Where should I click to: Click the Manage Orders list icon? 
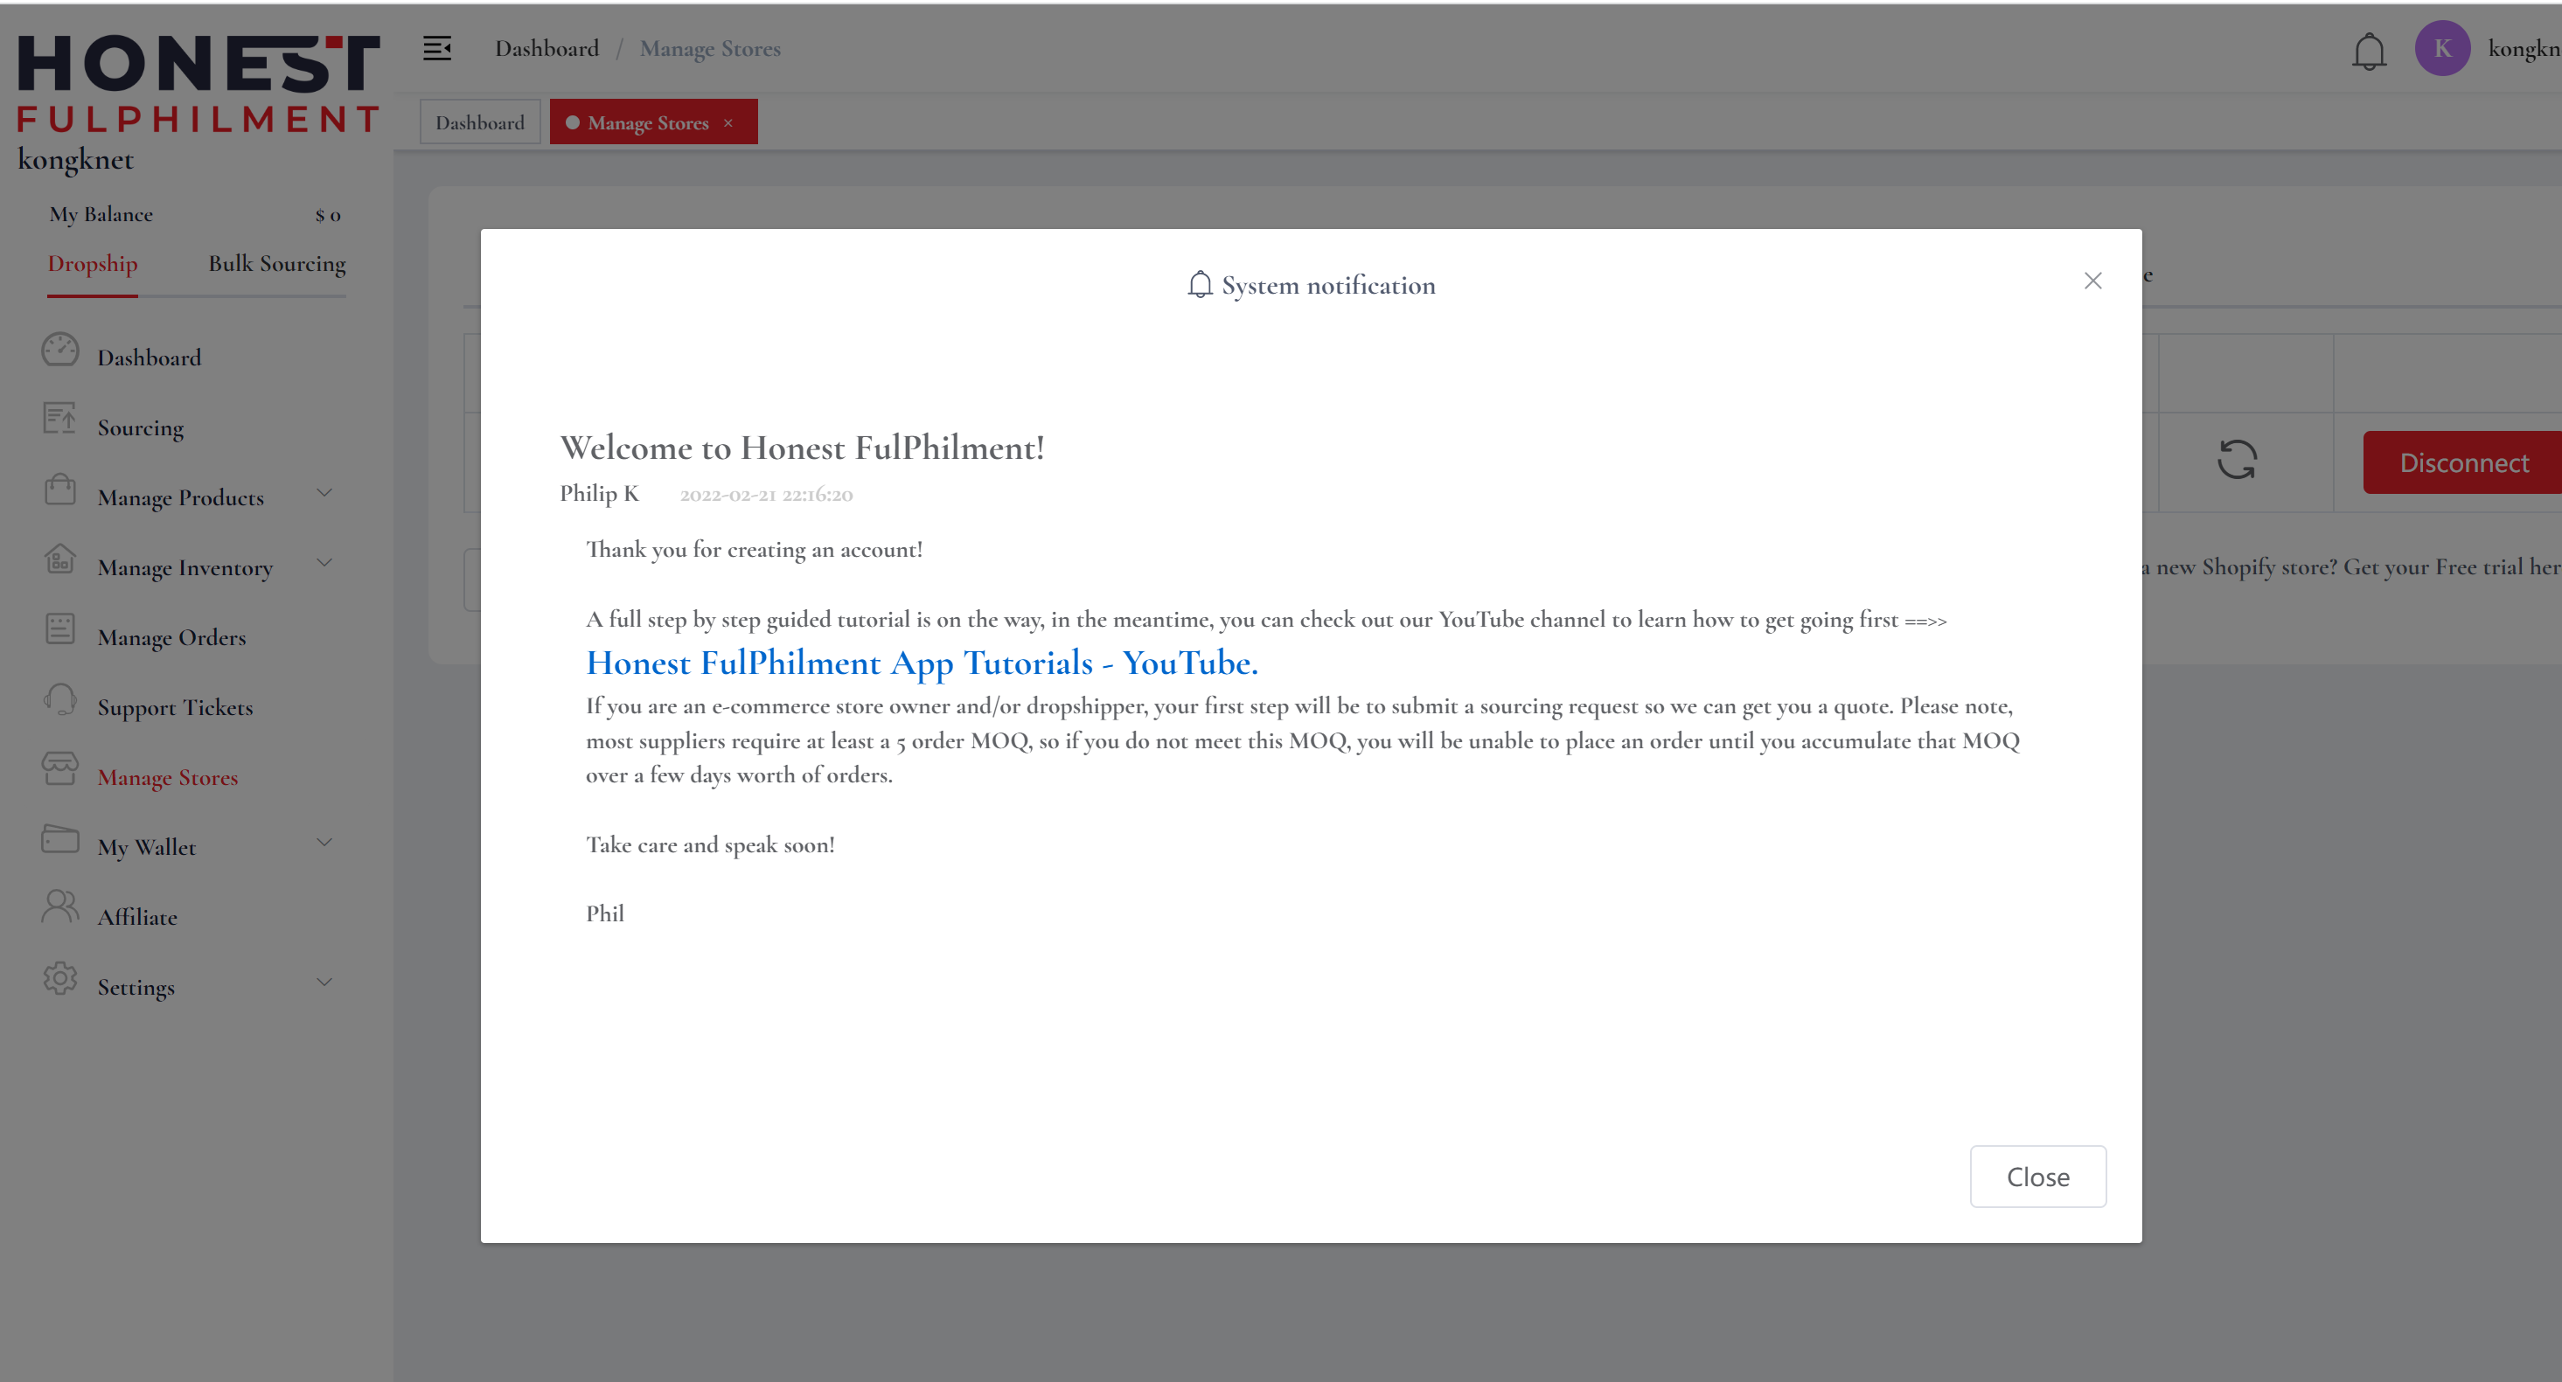point(59,629)
